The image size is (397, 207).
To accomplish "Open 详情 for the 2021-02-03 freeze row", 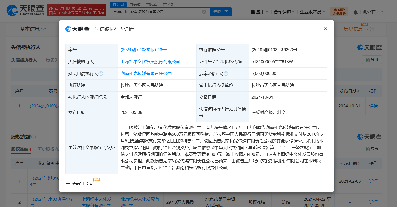I will [373, 181].
